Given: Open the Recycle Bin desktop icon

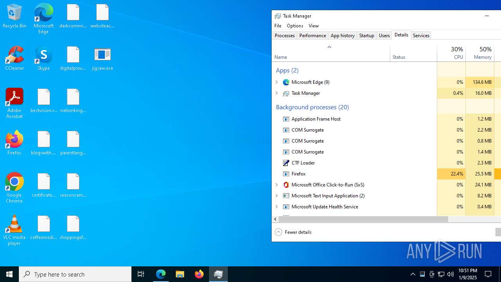Looking at the screenshot, I should [x=14, y=16].
